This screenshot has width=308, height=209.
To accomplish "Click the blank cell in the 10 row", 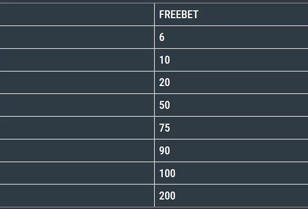I will (x=77, y=60).
